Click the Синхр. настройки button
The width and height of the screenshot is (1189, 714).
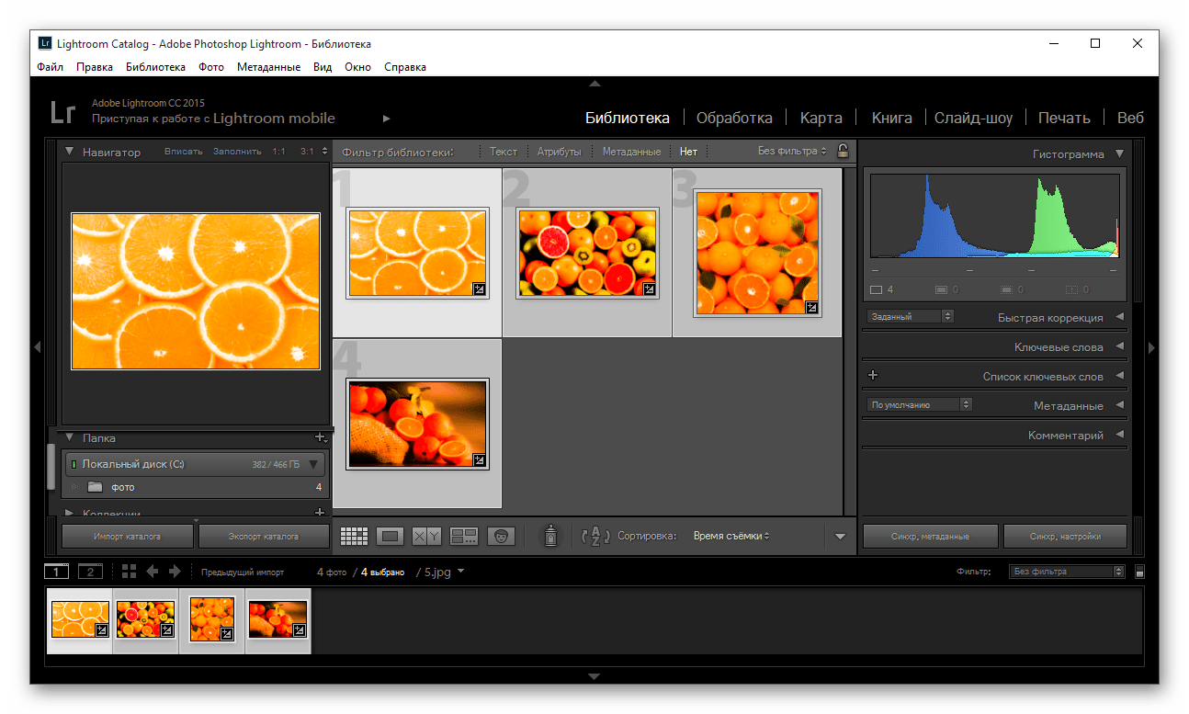[1065, 536]
